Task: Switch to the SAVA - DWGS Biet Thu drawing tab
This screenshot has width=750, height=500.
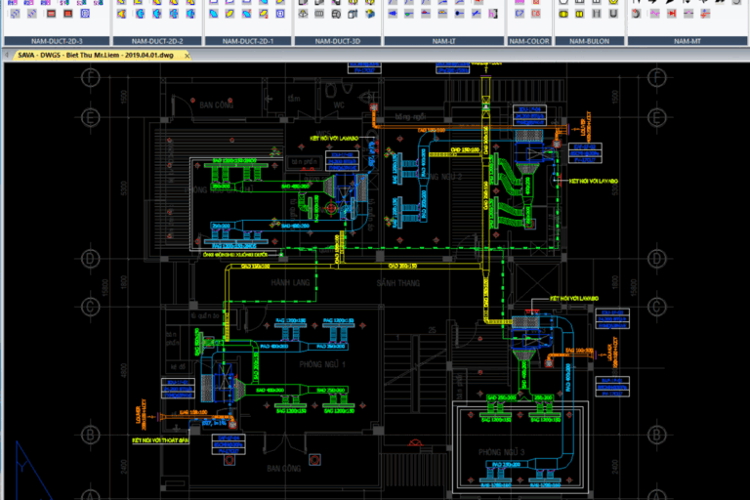Action: 96,55
